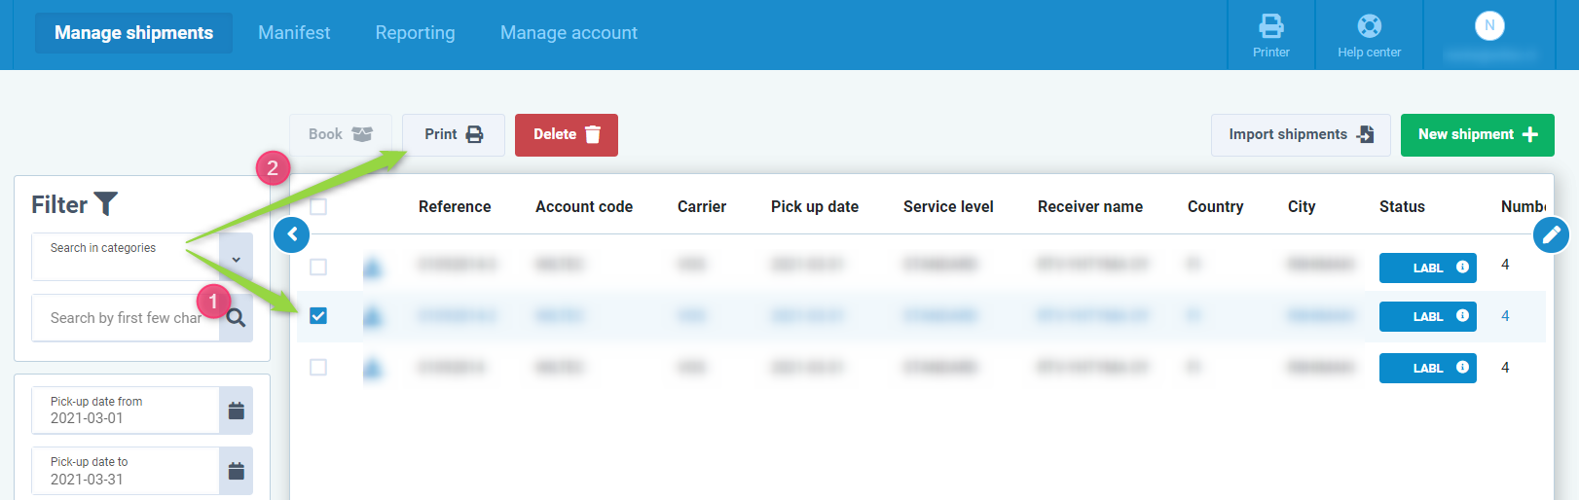Click the Print button
Image resolution: width=1579 pixels, height=500 pixels.
(x=453, y=135)
